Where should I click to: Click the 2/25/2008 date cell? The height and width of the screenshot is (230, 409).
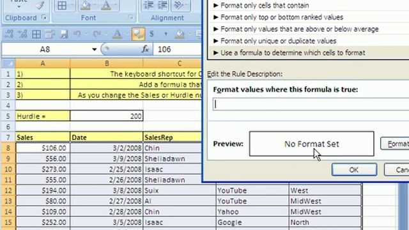(x=107, y=169)
